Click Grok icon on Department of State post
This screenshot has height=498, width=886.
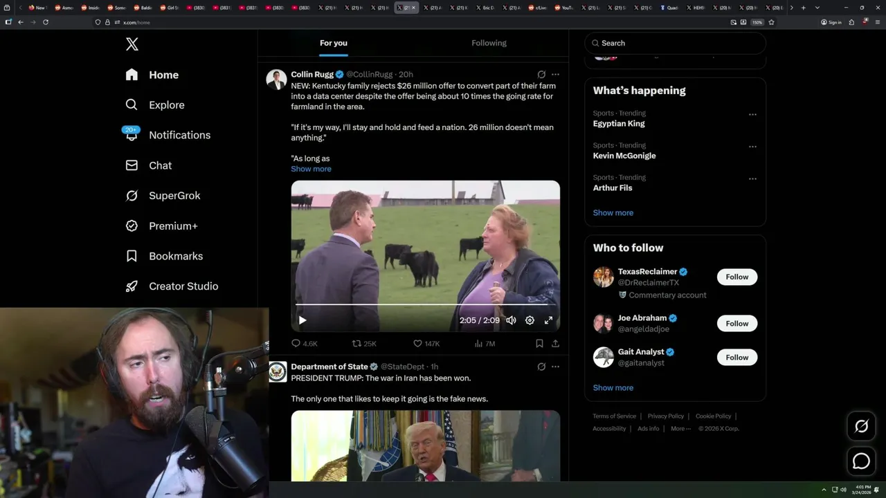[x=541, y=367]
